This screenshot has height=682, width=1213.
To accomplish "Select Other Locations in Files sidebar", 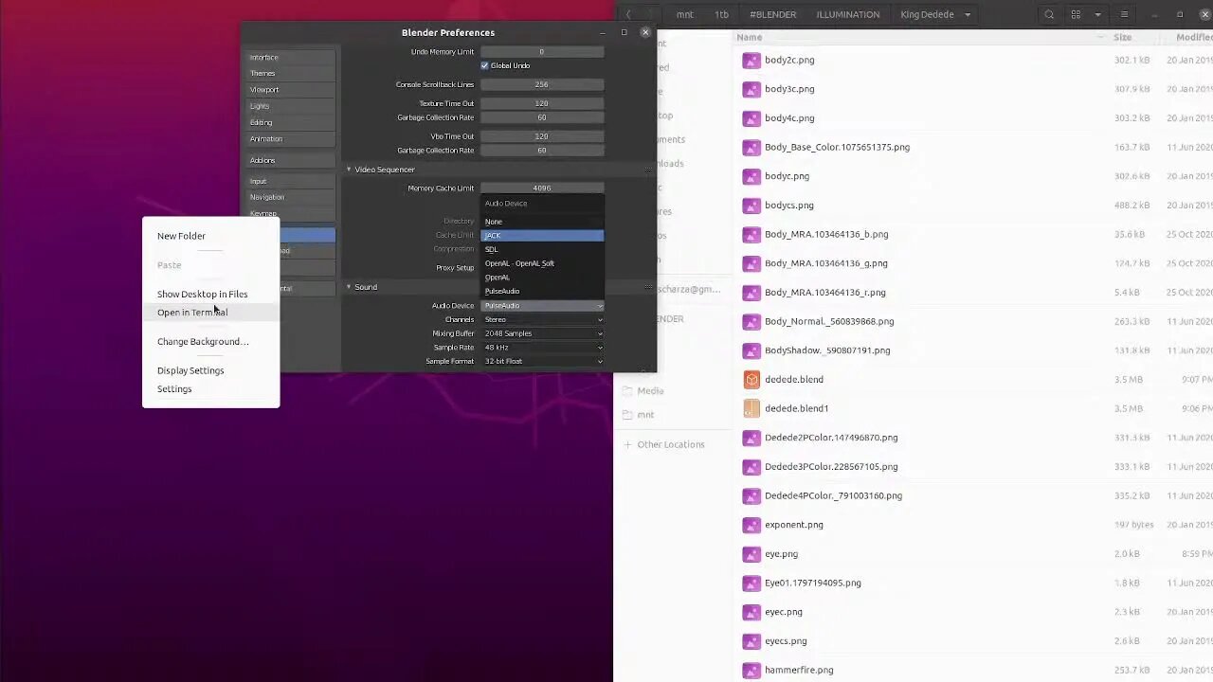I will (671, 444).
